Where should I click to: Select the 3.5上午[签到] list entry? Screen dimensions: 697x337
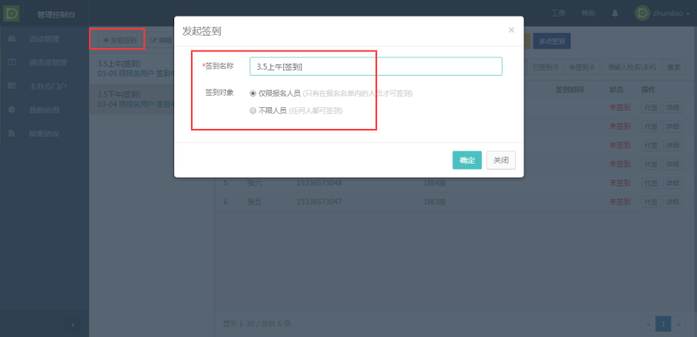(132, 69)
